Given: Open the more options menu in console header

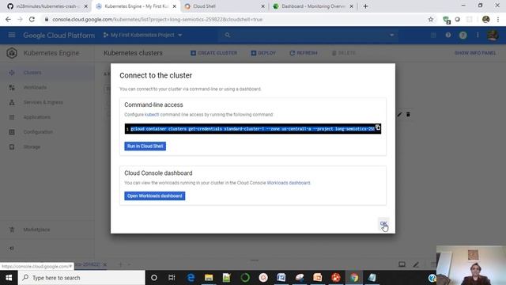Looking at the screenshot, I should (x=478, y=35).
